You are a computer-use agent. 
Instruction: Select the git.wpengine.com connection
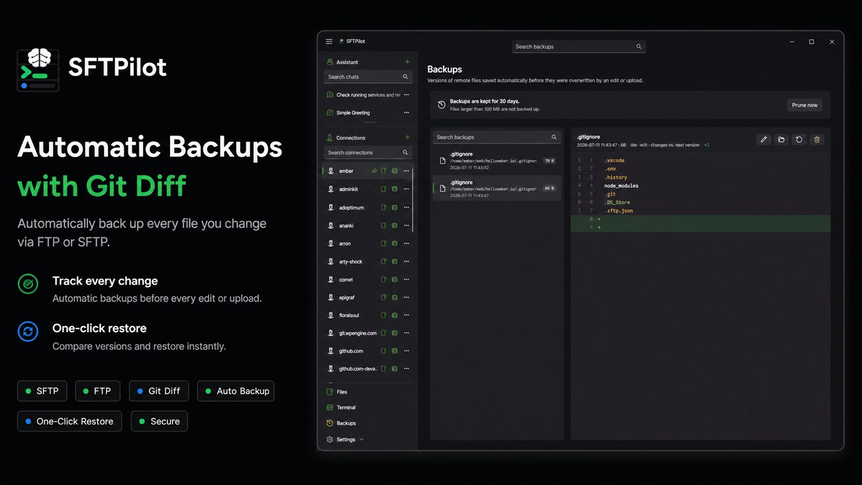[368, 333]
